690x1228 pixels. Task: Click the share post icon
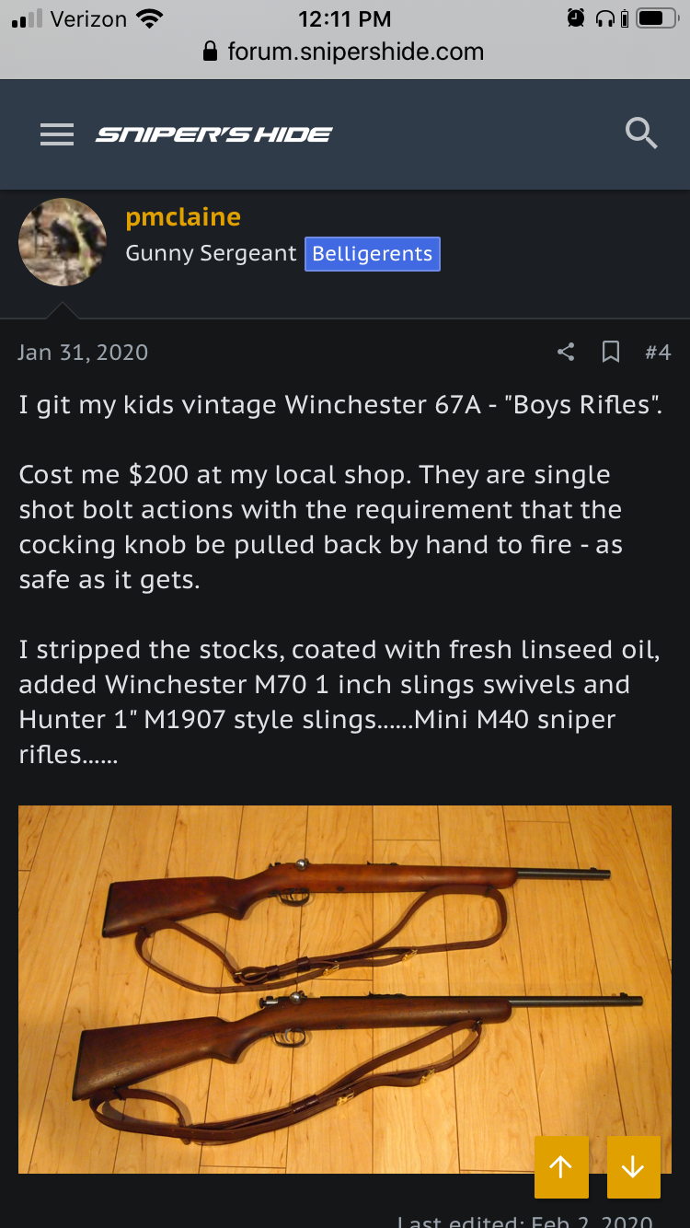point(566,352)
